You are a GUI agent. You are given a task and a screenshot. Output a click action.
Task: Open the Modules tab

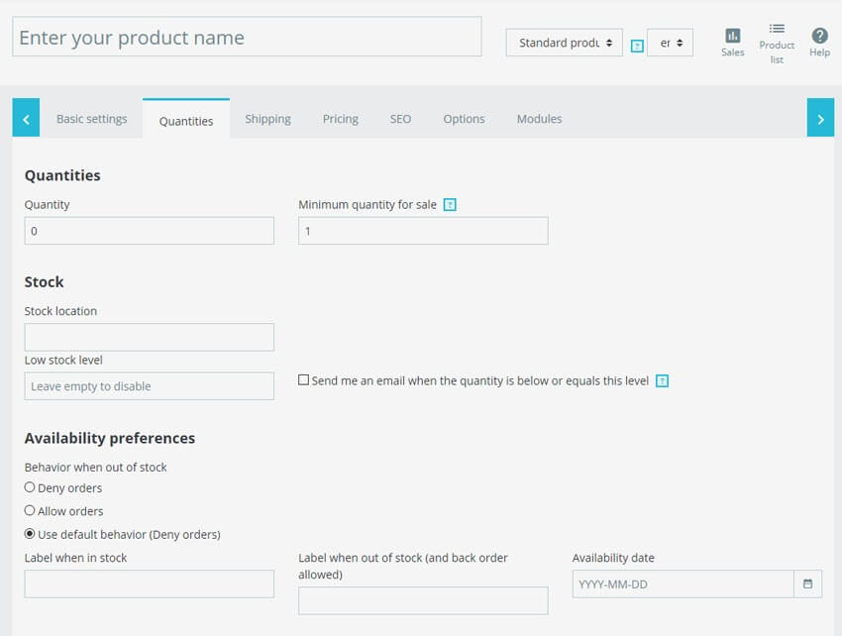[x=539, y=118]
